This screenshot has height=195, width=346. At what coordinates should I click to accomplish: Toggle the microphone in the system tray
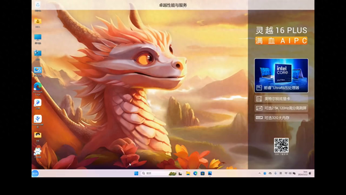(275, 173)
